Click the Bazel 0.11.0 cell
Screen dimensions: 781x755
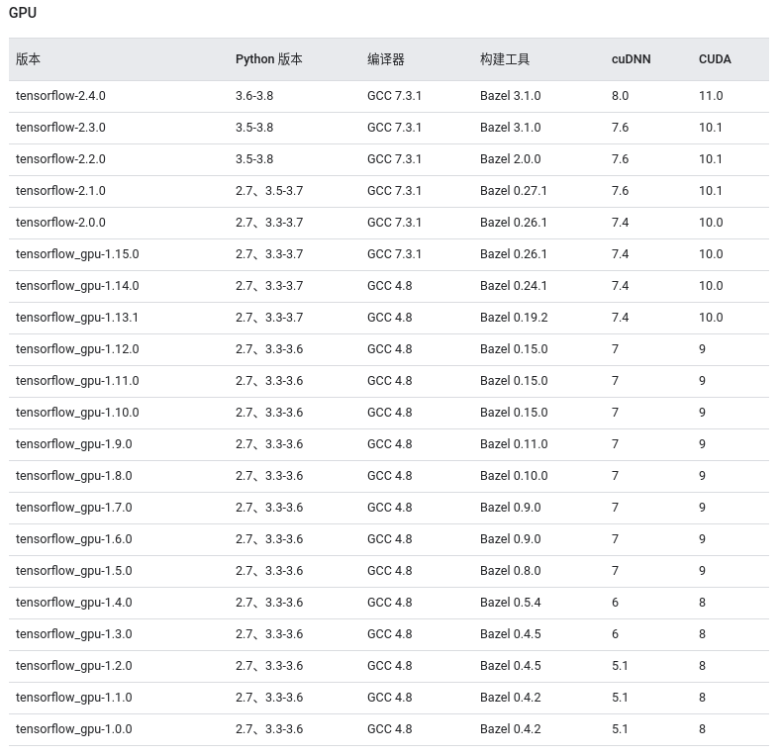click(x=514, y=444)
